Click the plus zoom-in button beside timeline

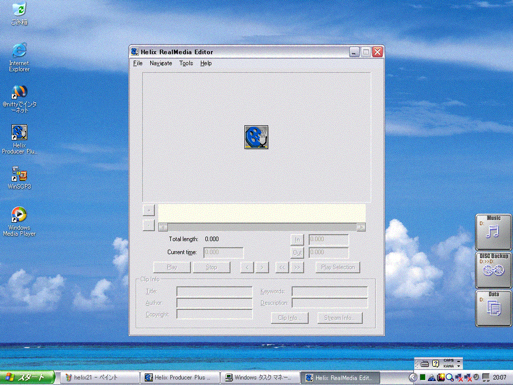148,210
